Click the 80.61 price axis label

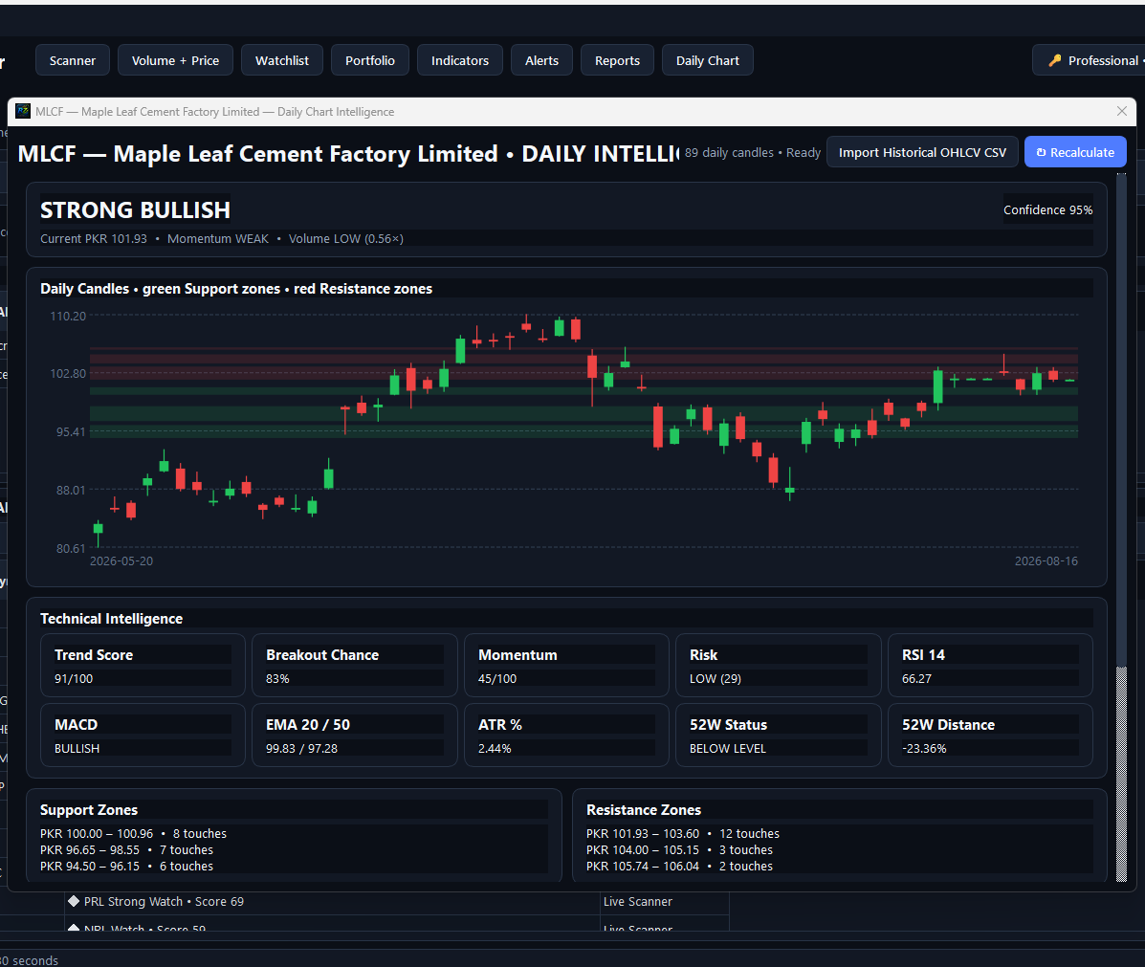pyautogui.click(x=71, y=548)
